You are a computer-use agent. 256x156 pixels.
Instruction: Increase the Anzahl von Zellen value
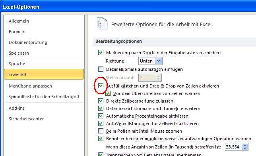tap(244, 145)
